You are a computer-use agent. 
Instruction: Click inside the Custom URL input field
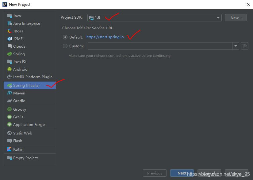160,46
